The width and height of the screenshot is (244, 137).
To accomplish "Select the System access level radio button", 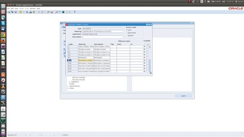I will click(x=127, y=35).
